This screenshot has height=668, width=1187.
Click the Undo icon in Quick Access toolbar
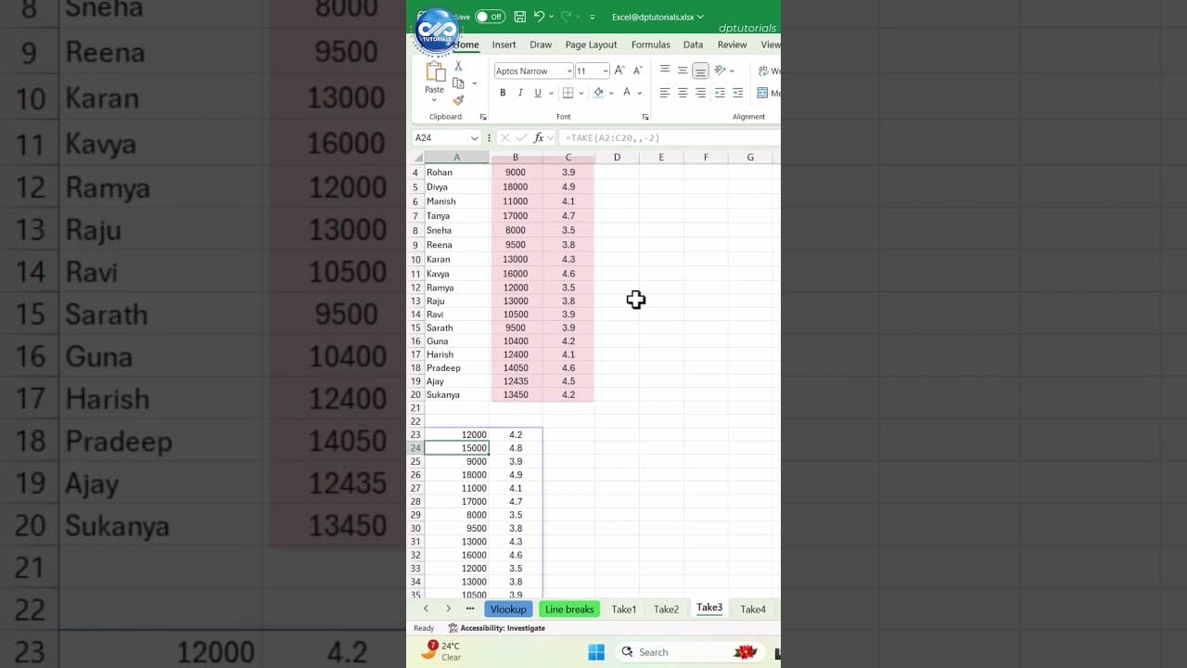pos(540,16)
